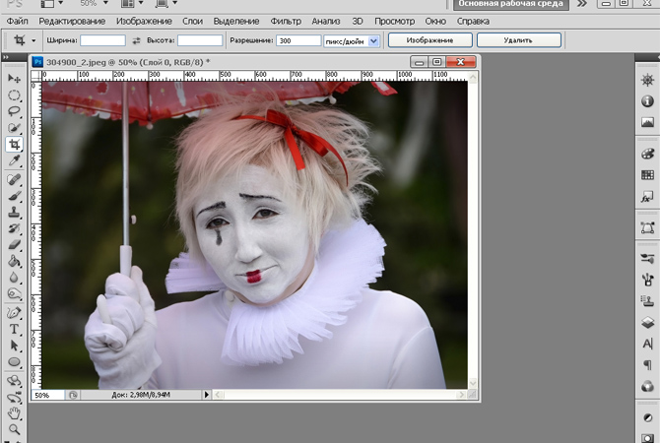Open status bar info arrow menu
660x443 pixels.
pyautogui.click(x=207, y=395)
